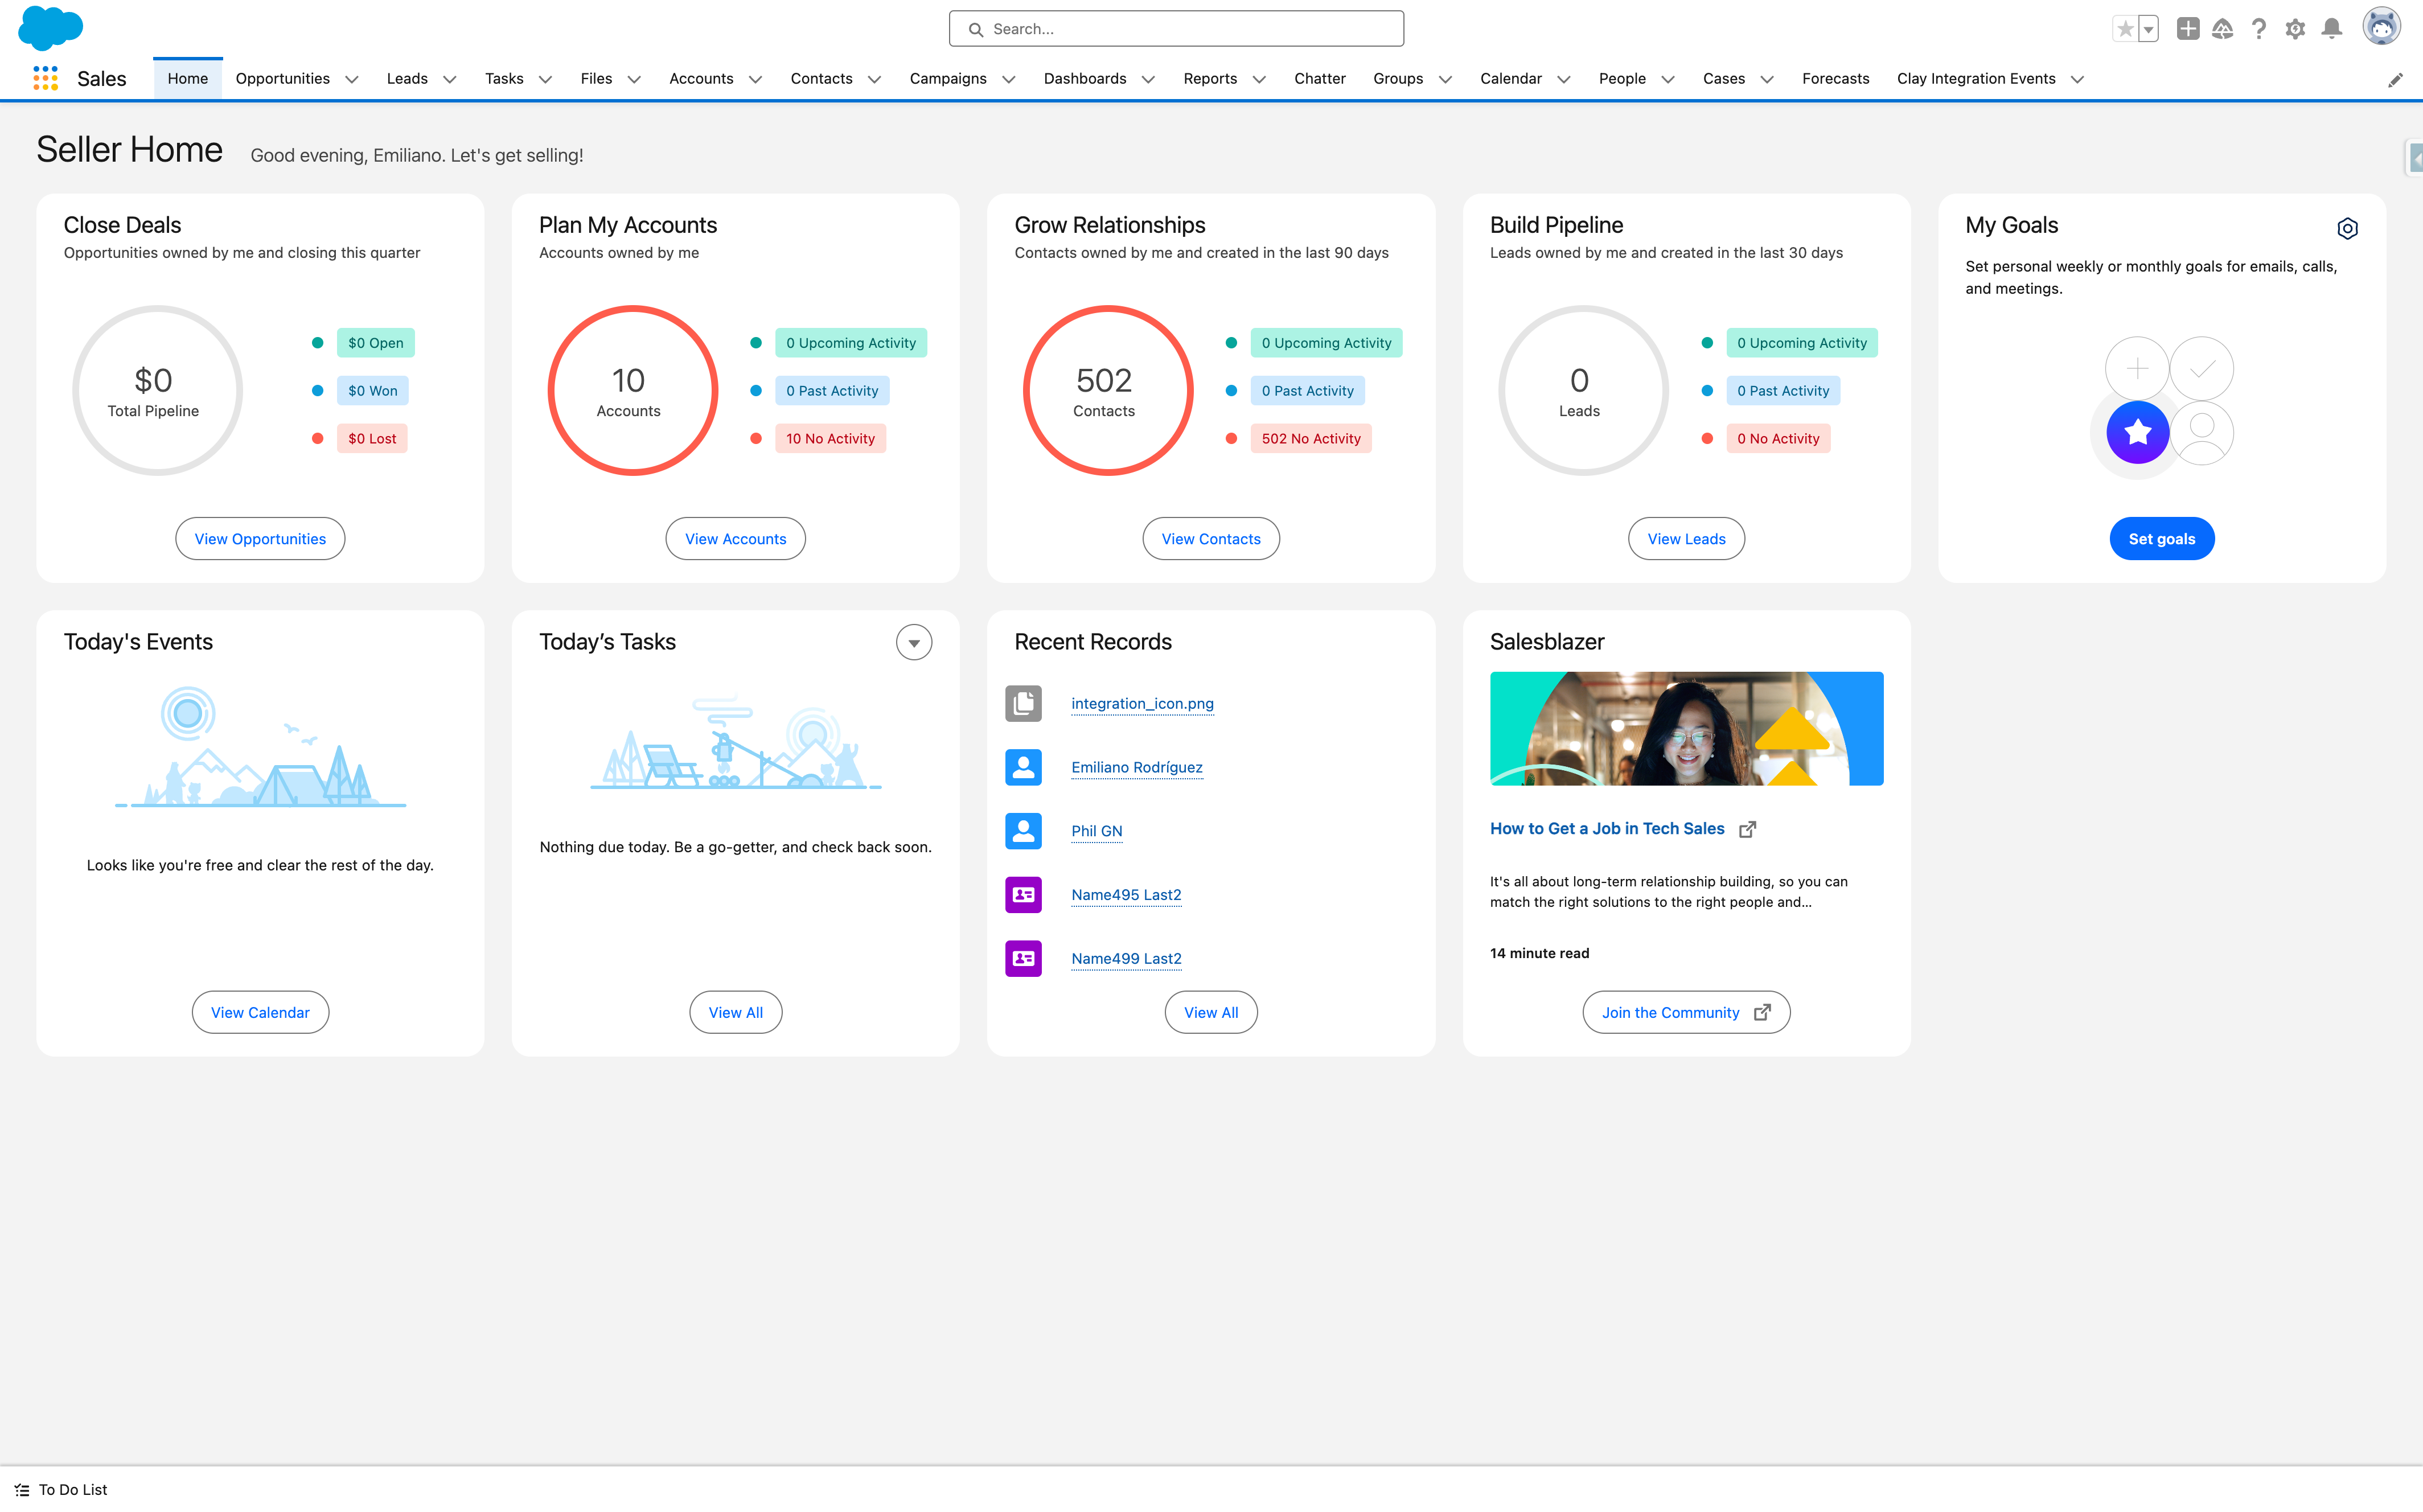
Task: Open the Favorites list dropdown arrow
Action: (2148, 29)
